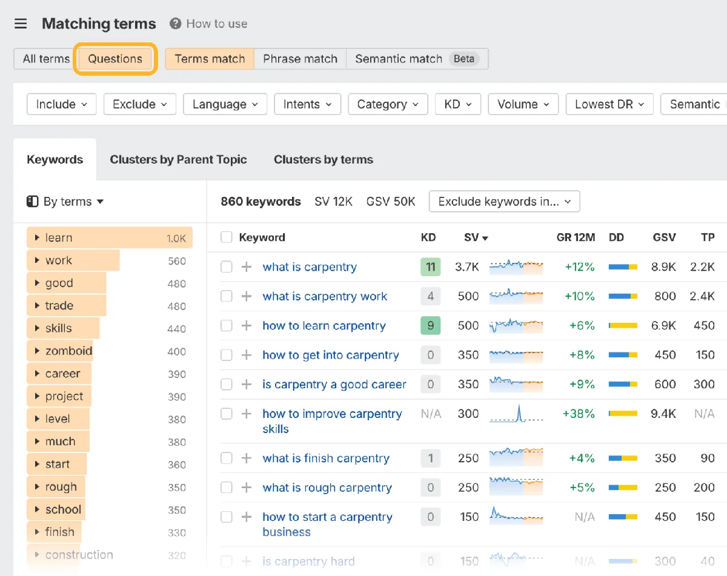Open the Exclude filter dropdown
Image resolution: width=727 pixels, height=576 pixels.
[x=140, y=104]
